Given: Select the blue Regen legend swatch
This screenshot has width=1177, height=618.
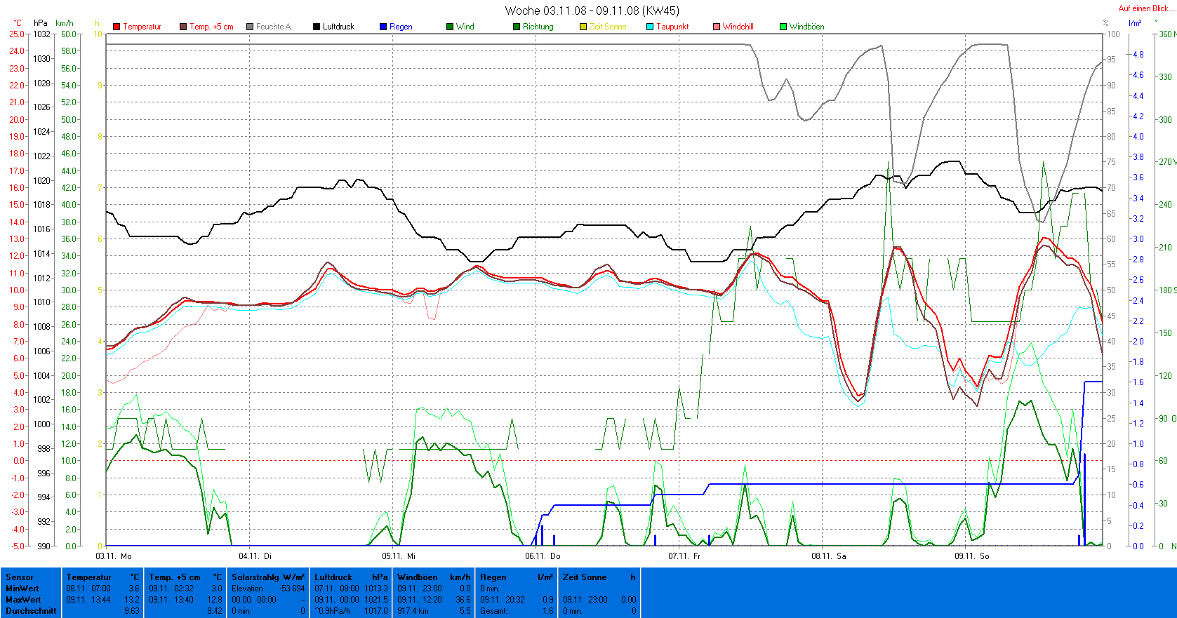Looking at the screenshot, I should pyautogui.click(x=383, y=27).
